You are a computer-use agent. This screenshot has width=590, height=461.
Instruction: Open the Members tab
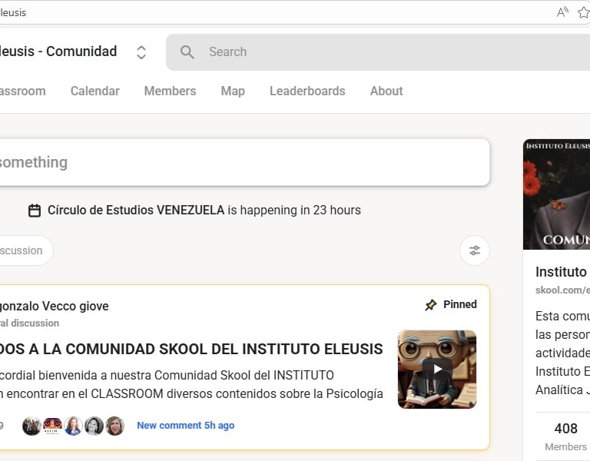[x=170, y=91]
